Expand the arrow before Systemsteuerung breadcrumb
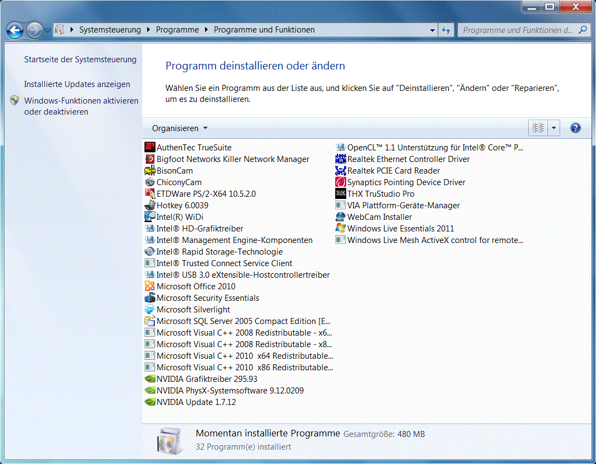Image resolution: width=596 pixels, height=464 pixels. [x=72, y=30]
